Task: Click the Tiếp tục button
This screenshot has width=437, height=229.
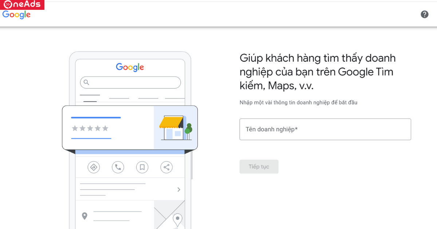Action: tap(259, 167)
